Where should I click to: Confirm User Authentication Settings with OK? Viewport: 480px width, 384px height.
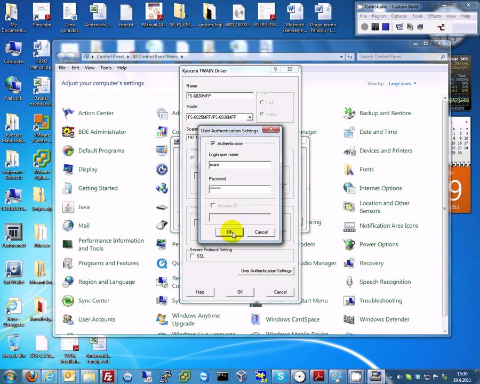[229, 232]
